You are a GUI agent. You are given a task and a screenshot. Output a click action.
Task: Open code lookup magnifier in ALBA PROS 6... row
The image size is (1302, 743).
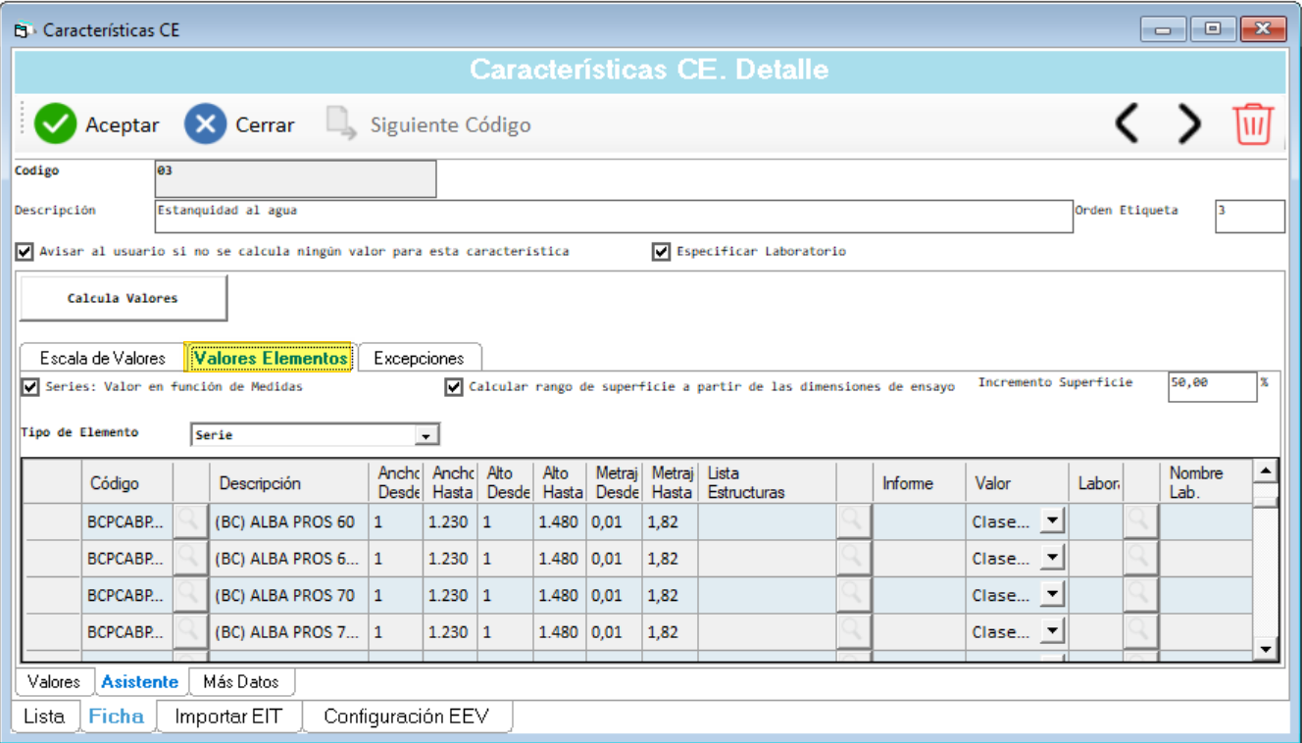pos(191,559)
